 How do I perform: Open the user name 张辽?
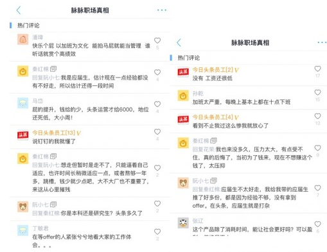[x=198, y=221]
